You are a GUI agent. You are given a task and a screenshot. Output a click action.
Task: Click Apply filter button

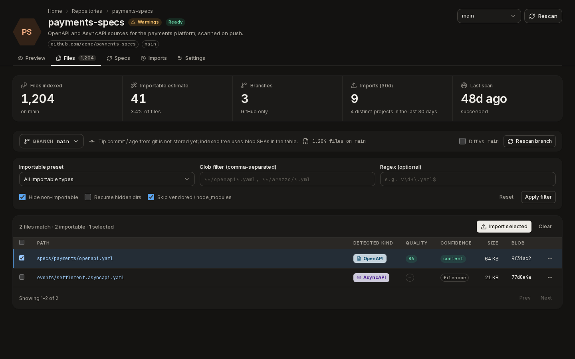[x=538, y=197]
